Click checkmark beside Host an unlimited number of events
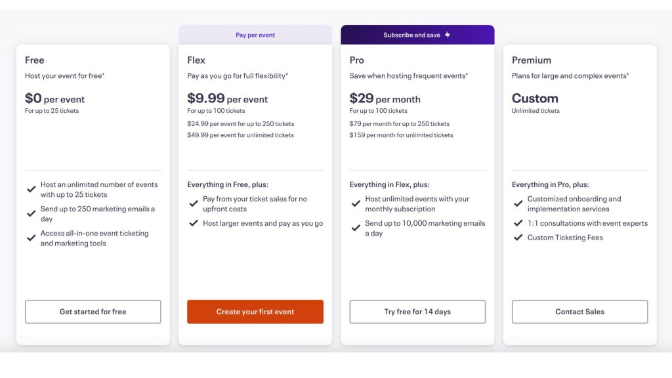The height and width of the screenshot is (378, 672). pos(31,189)
